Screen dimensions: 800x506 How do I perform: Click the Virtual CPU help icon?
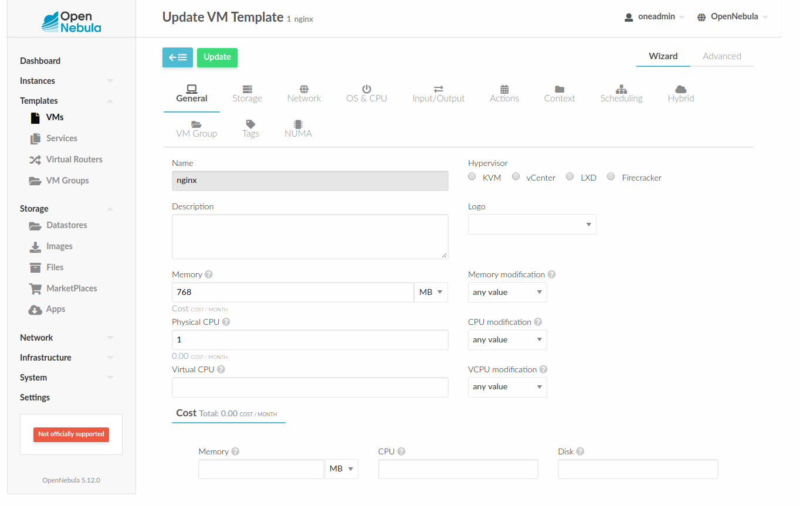click(221, 369)
